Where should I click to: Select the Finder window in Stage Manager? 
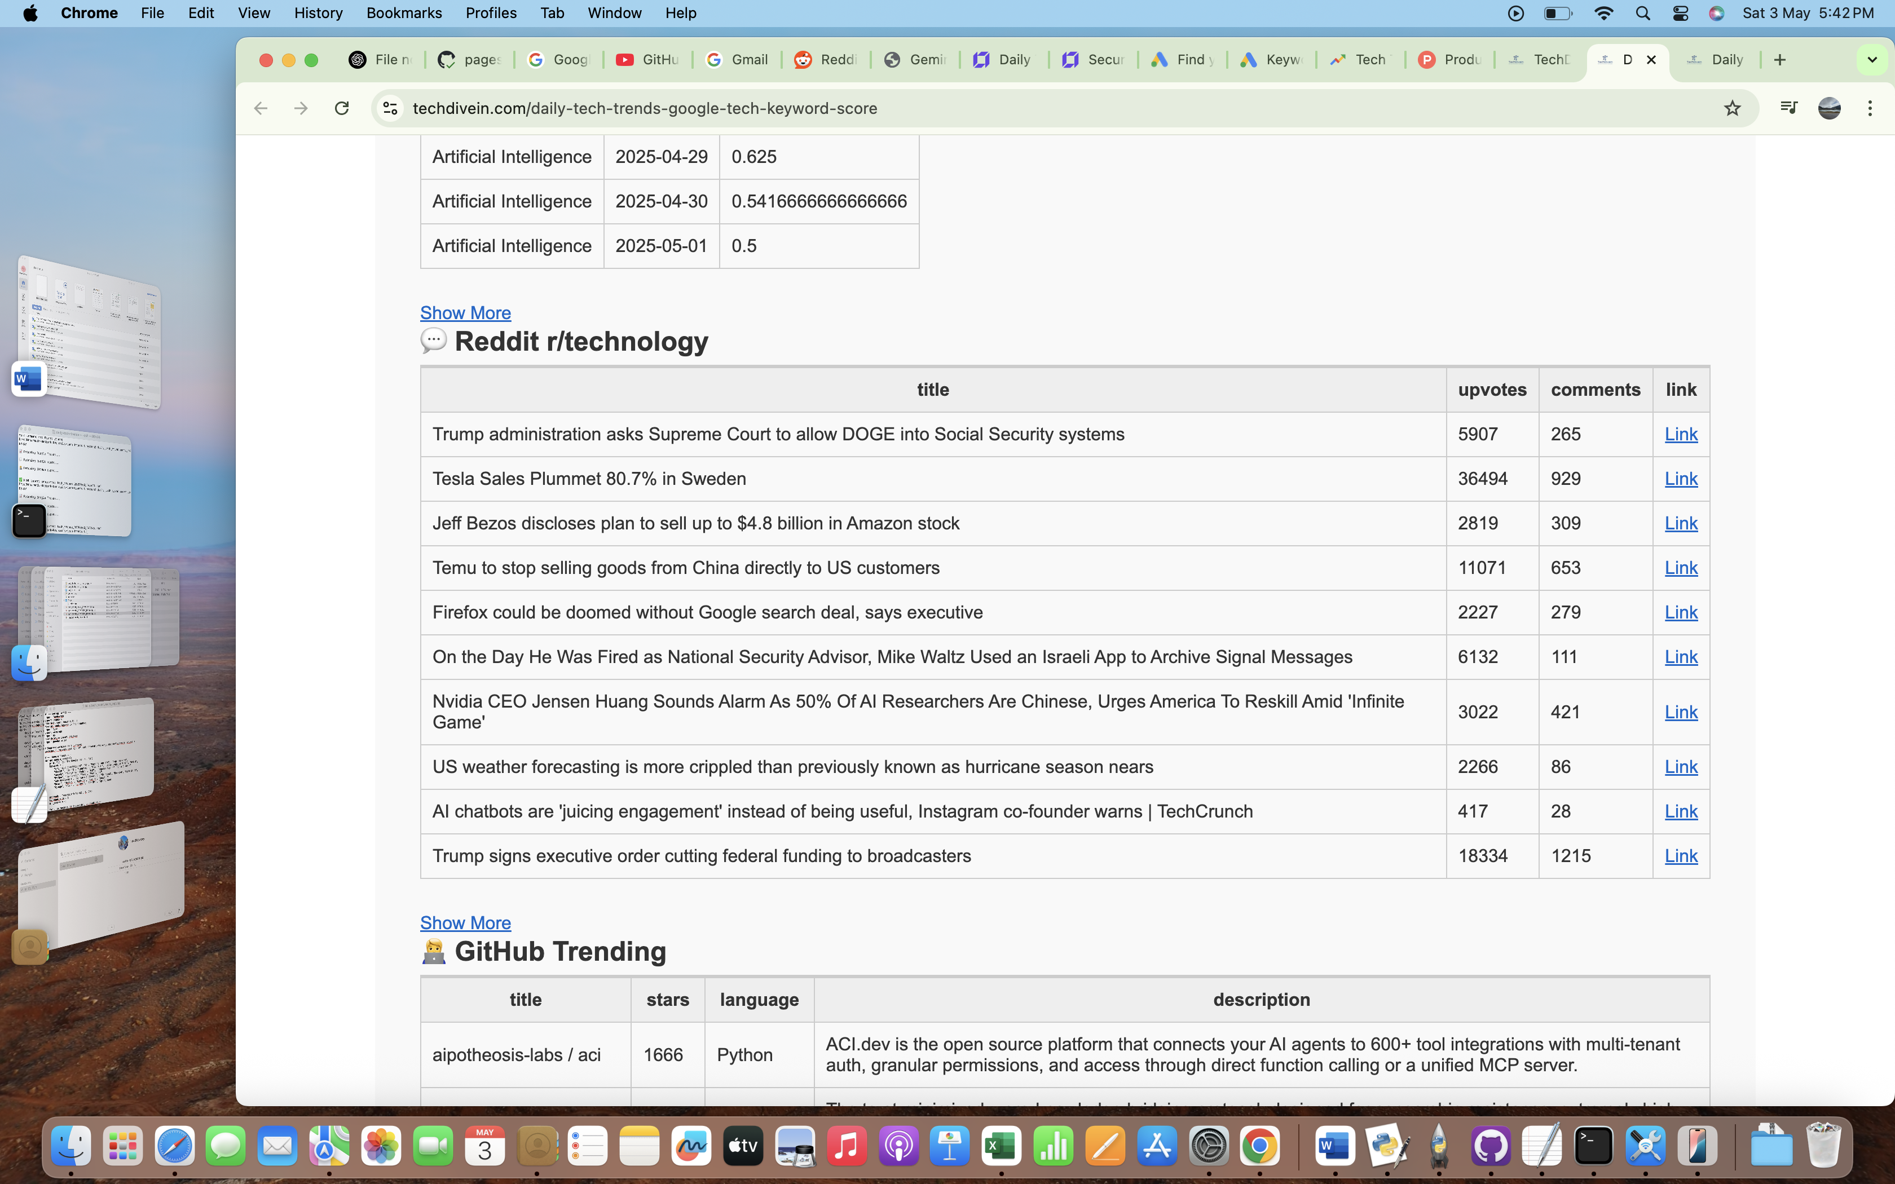[99, 618]
